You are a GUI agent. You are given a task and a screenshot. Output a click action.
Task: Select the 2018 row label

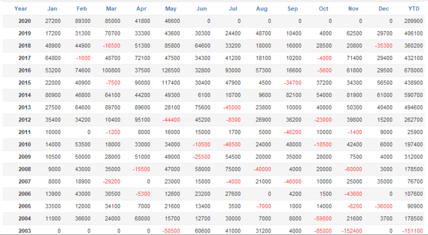(x=24, y=45)
